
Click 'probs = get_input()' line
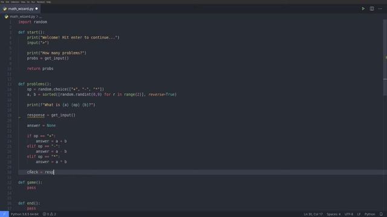pyautogui.click(x=48, y=58)
